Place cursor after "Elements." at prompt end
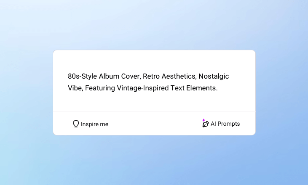Viewport: 308px width, 185px height. tap(218, 88)
